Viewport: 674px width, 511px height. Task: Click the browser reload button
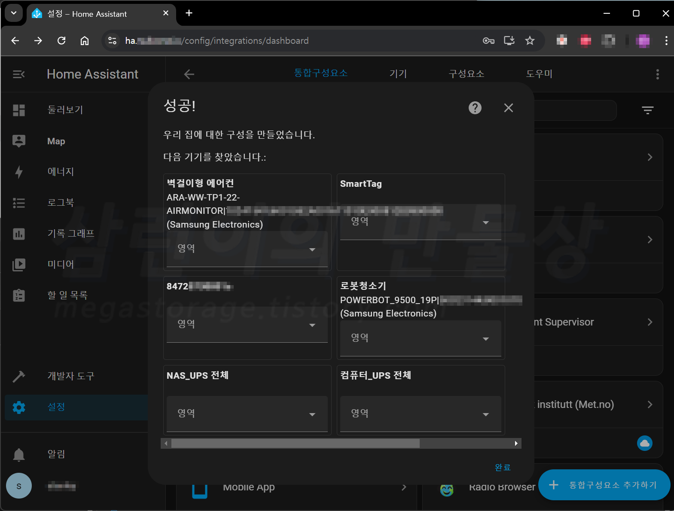pos(61,40)
